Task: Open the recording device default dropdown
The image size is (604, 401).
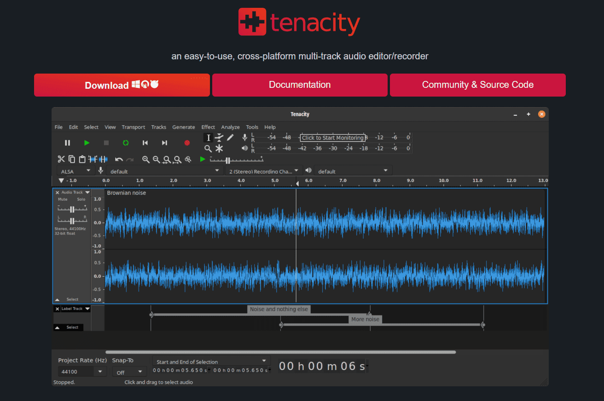Action: coord(166,171)
